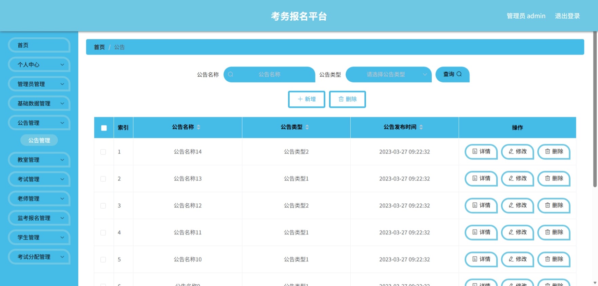
Task: Click the 公告名称 search input field
Action: [269, 74]
